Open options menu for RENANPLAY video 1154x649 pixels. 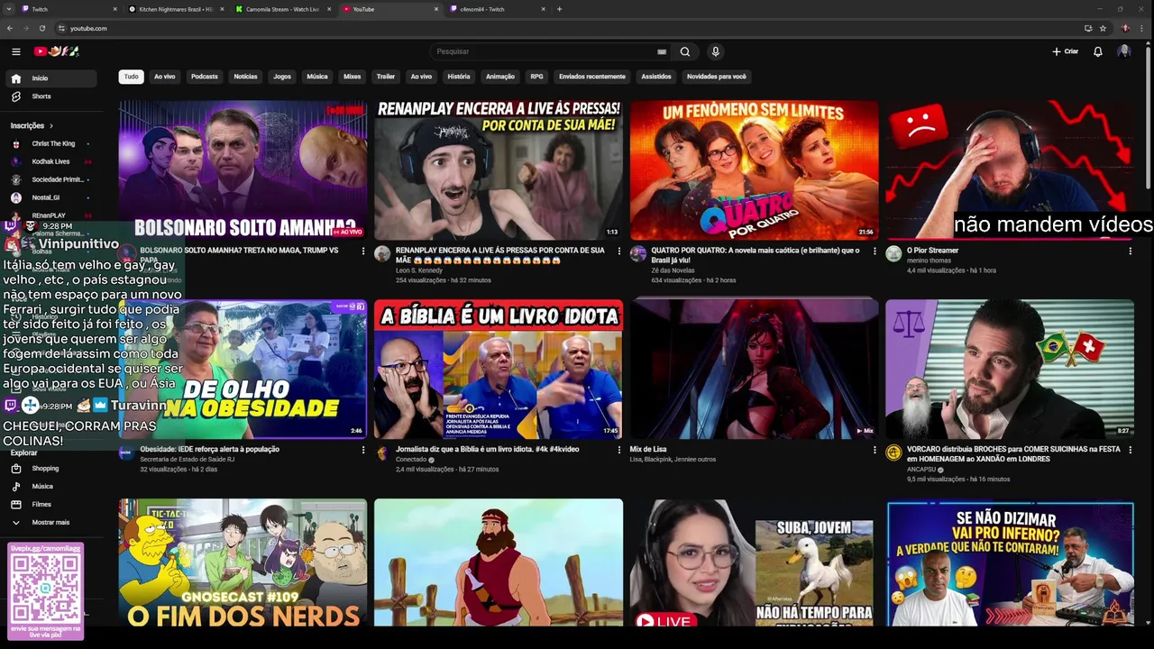coord(619,251)
